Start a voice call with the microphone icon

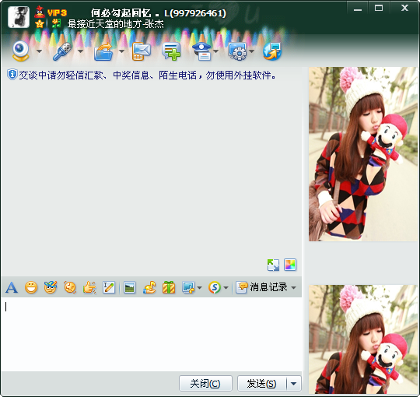(62, 51)
